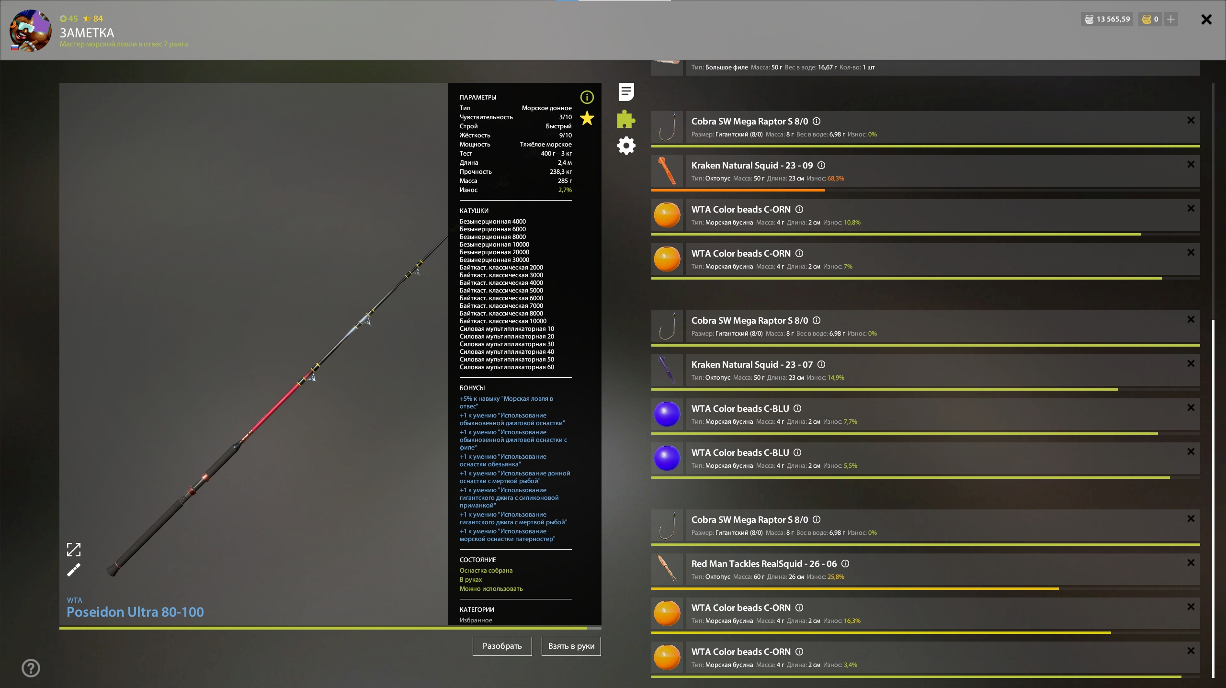Screen dimensions: 1226x688
Task: Show info for second Cobra SW Mega Raptor hook
Action: (817, 321)
